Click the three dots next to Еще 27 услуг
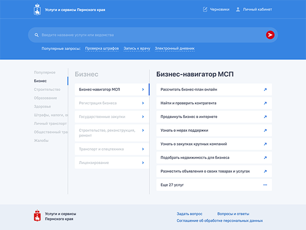306x230 pixels. (265, 185)
